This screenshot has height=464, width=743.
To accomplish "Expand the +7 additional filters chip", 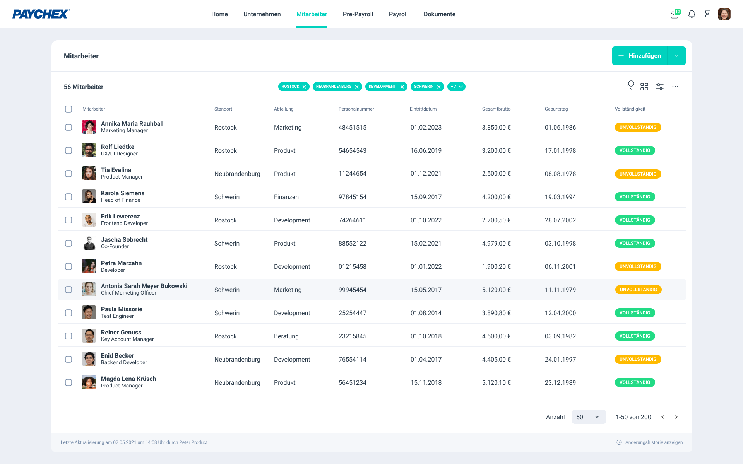I will [456, 87].
